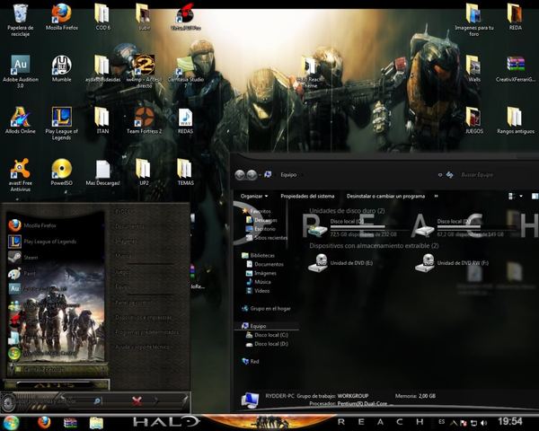Open the ITAN folder on desktop
The image size is (539, 431).
[x=102, y=120]
